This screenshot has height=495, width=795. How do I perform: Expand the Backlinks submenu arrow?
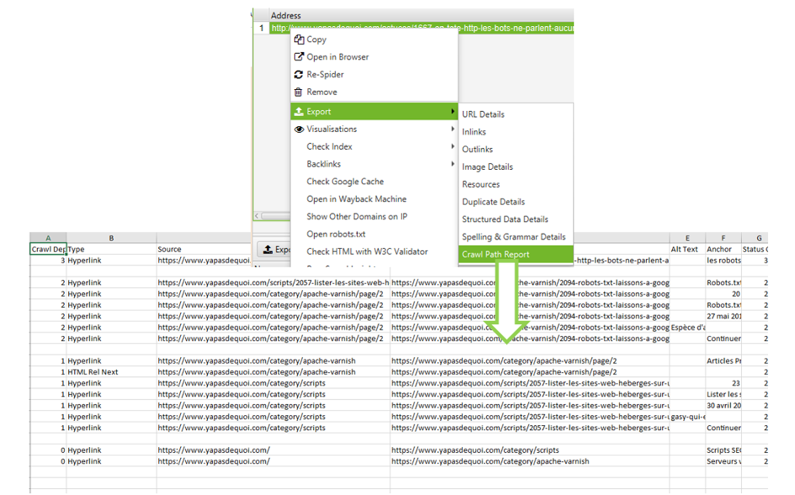pos(453,165)
